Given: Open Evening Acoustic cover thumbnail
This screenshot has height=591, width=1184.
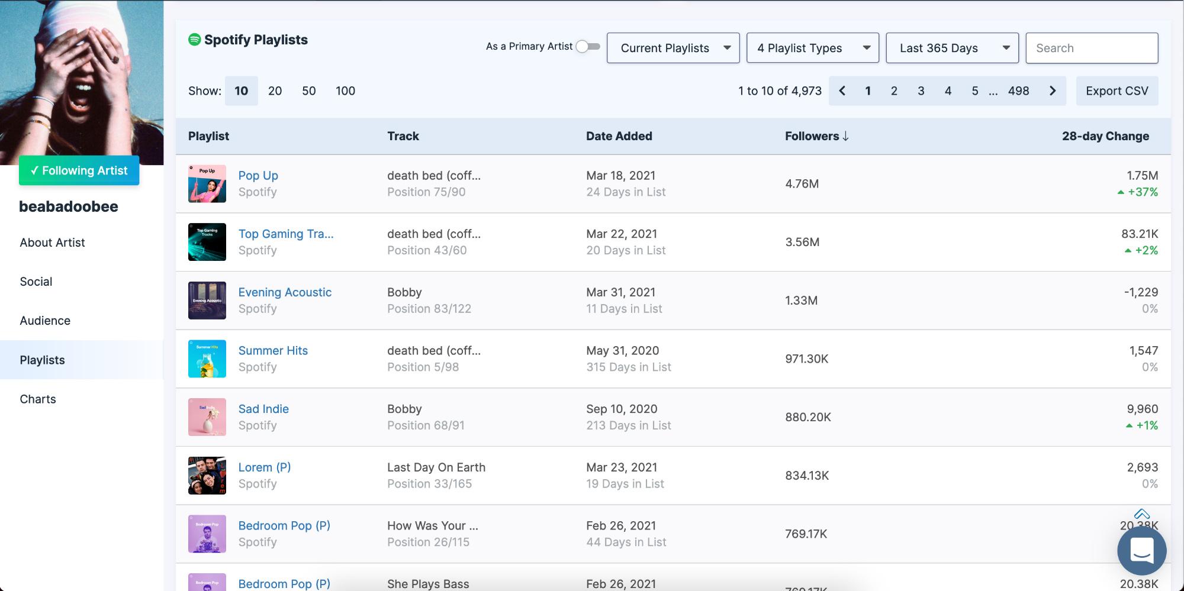Looking at the screenshot, I should click(x=207, y=301).
